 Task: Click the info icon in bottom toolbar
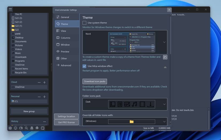click(x=16, y=128)
